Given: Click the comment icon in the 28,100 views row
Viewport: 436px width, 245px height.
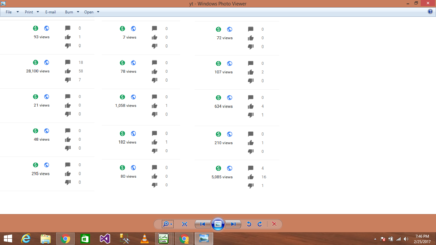Looking at the screenshot, I should point(68,62).
